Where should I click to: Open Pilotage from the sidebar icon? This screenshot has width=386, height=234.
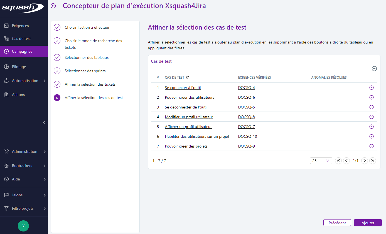[6, 66]
